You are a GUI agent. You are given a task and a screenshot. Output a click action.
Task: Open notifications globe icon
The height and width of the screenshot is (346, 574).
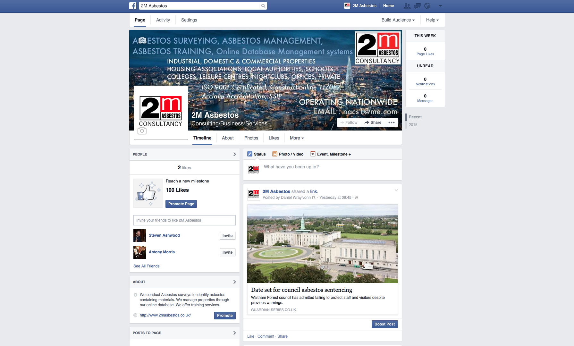[x=427, y=6]
